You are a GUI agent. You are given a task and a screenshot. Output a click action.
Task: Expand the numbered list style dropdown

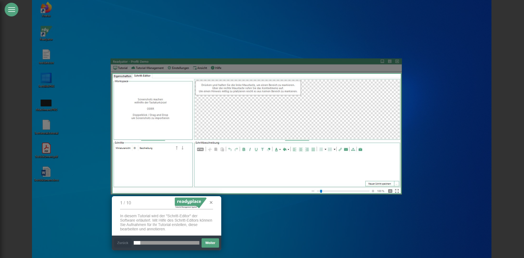click(325, 150)
